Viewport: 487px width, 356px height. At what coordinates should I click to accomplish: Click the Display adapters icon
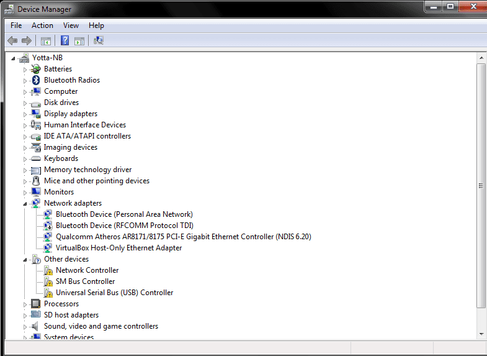pyautogui.click(x=36, y=114)
